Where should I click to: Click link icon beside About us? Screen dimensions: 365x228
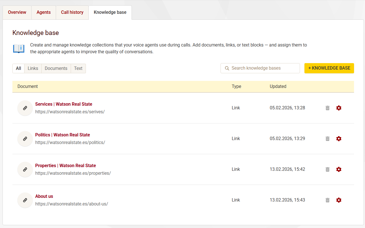pyautogui.click(x=25, y=200)
